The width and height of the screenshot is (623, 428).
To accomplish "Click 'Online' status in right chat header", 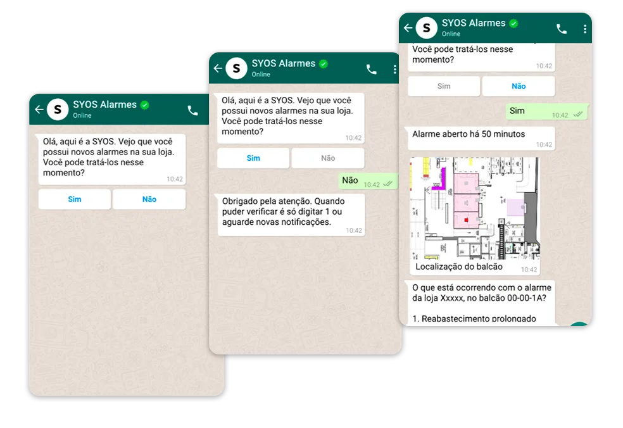I will (x=451, y=34).
